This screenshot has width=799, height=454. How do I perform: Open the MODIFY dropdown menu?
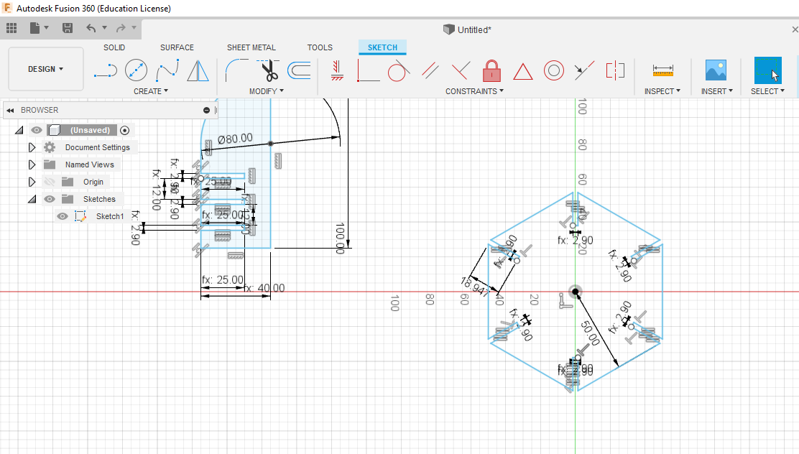tap(267, 91)
